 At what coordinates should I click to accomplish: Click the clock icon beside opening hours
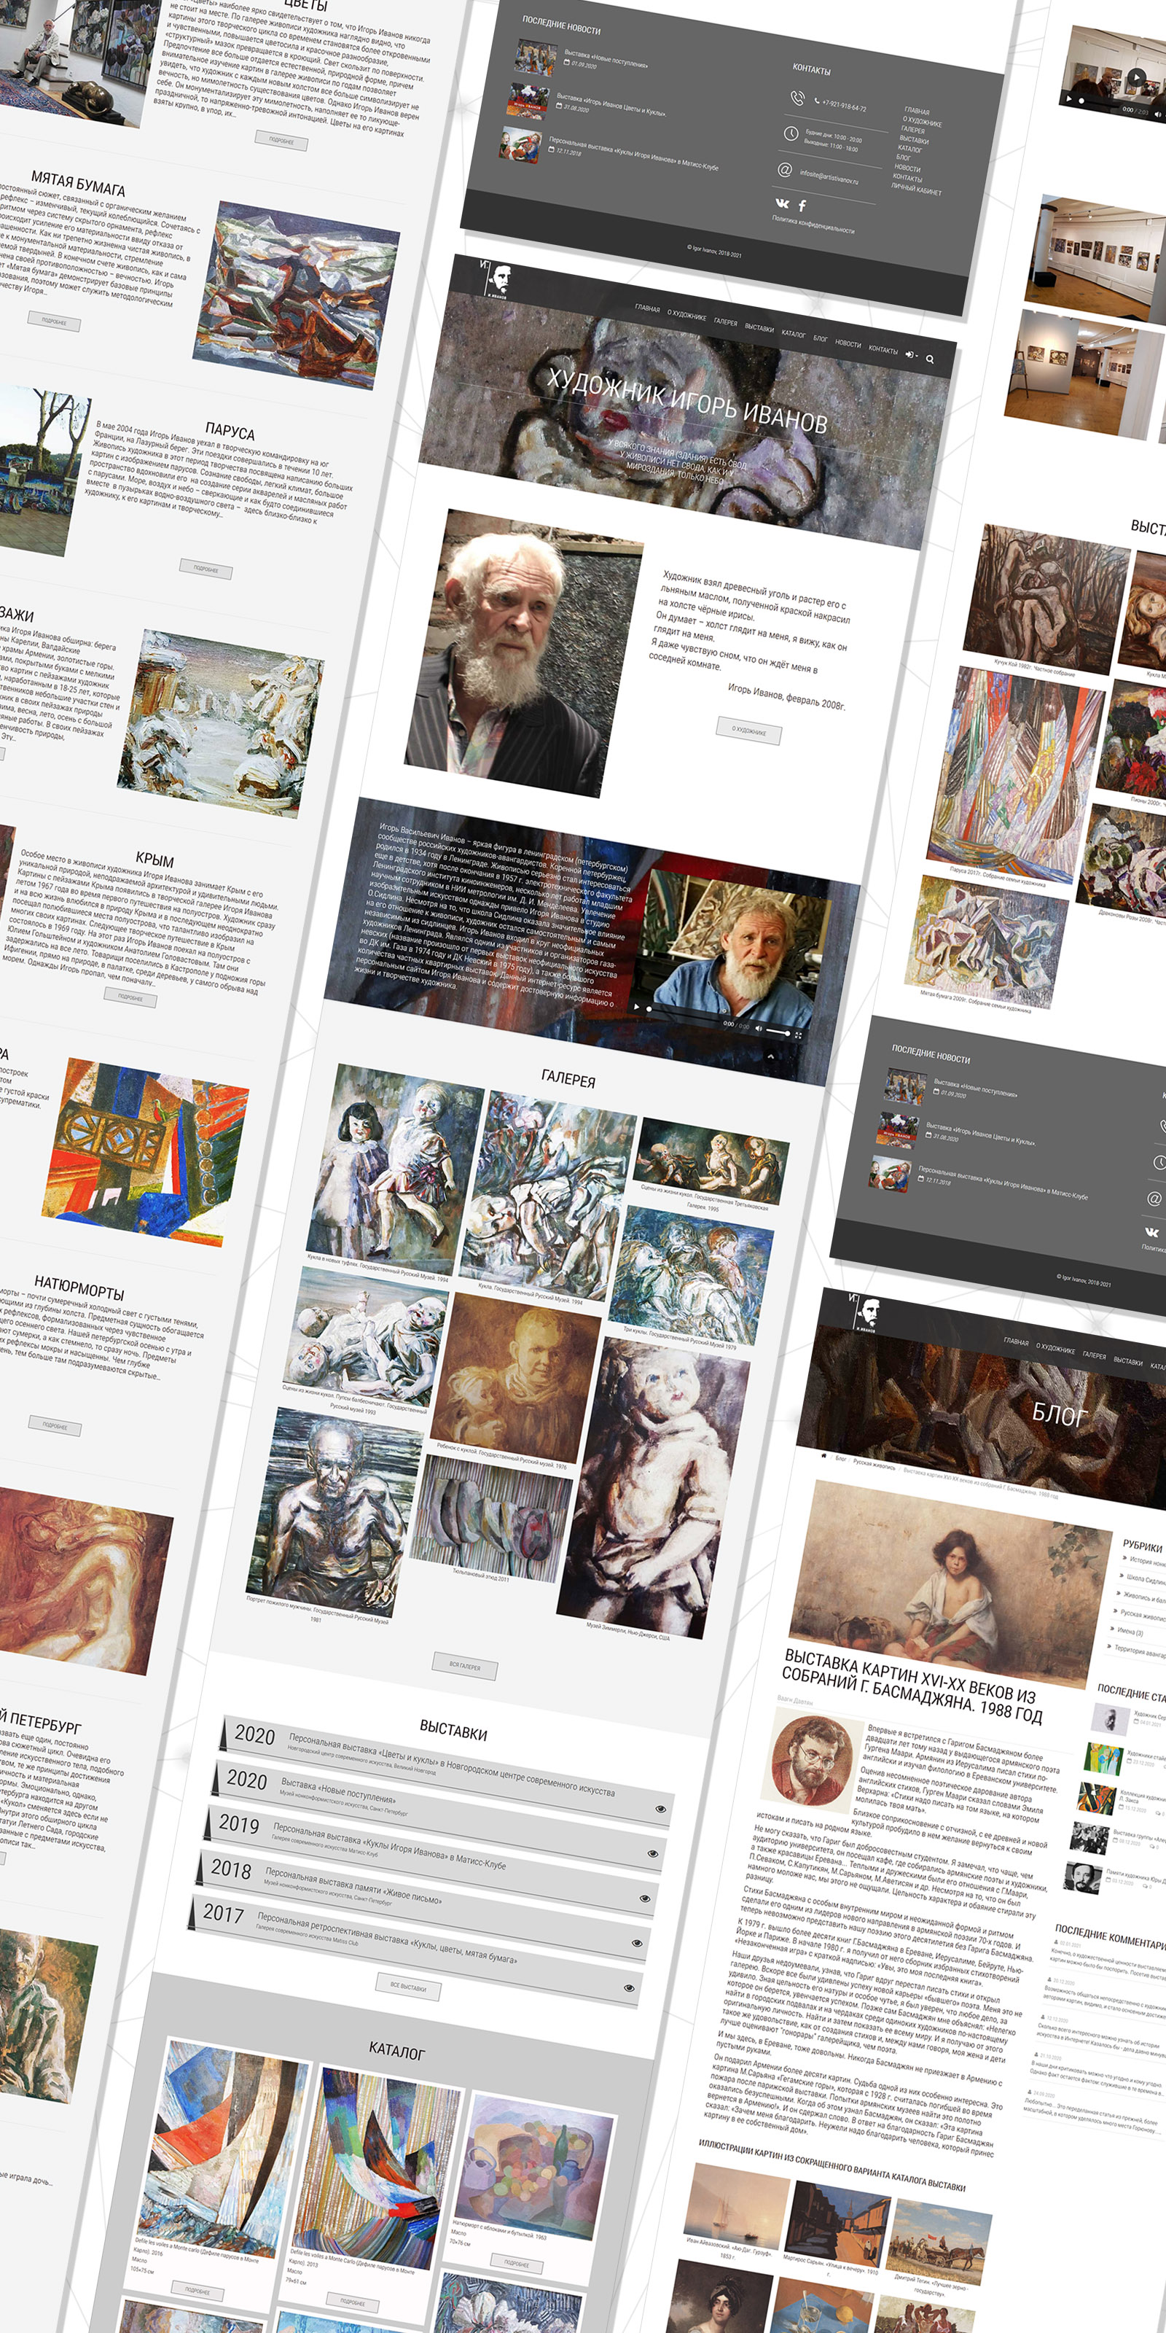pyautogui.click(x=790, y=133)
